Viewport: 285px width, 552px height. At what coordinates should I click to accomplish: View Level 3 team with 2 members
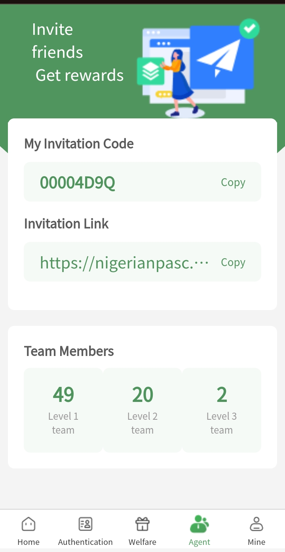click(222, 410)
